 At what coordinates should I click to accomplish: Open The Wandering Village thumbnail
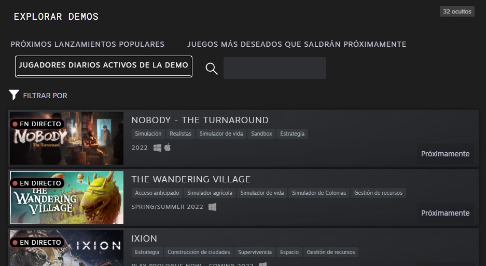point(66,197)
